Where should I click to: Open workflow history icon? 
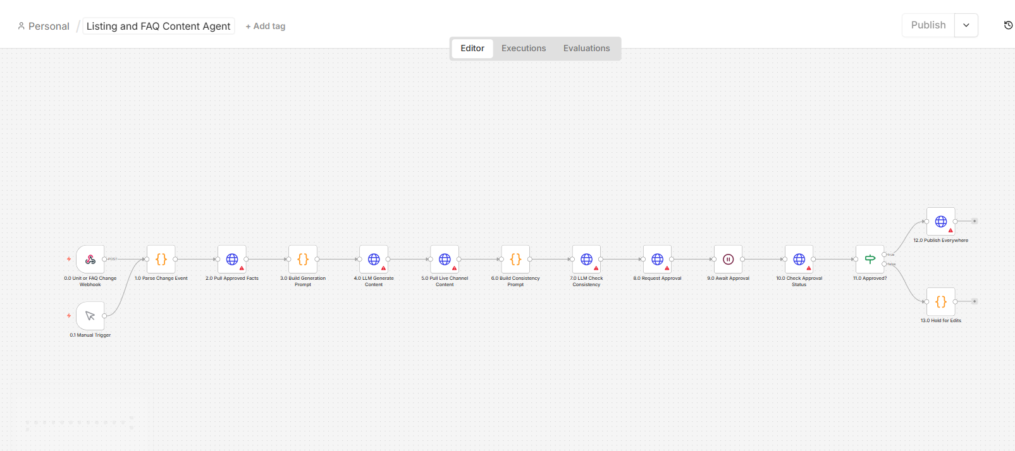click(x=1008, y=25)
